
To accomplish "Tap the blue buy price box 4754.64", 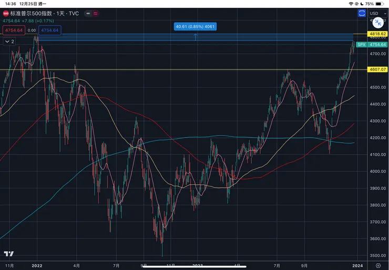I will pos(50,30).
